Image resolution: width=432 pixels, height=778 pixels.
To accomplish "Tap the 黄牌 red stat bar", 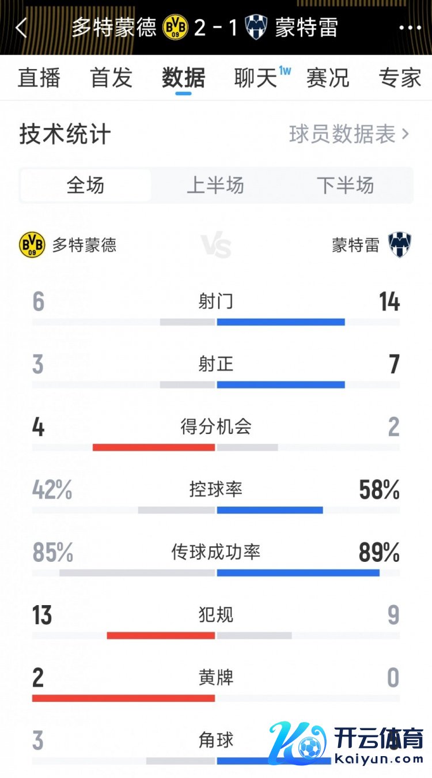I will pyautogui.click(x=123, y=698).
